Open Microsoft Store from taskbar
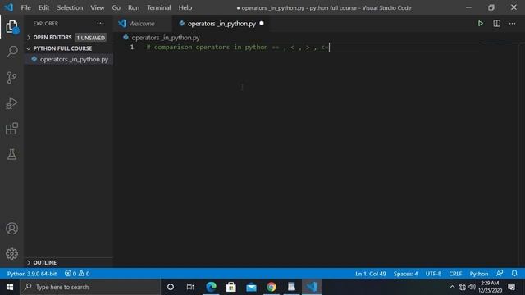Screen dimensions: 525x295 [231, 287]
